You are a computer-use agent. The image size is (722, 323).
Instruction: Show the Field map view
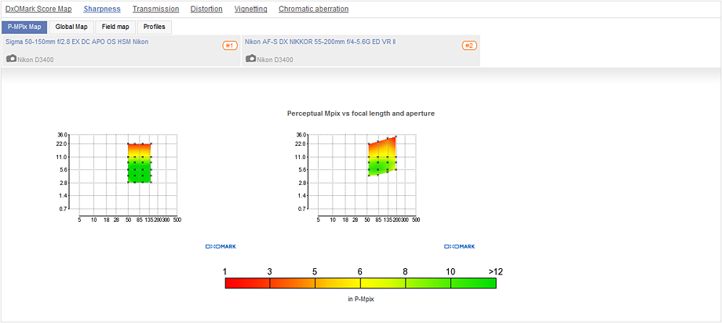[x=115, y=27]
